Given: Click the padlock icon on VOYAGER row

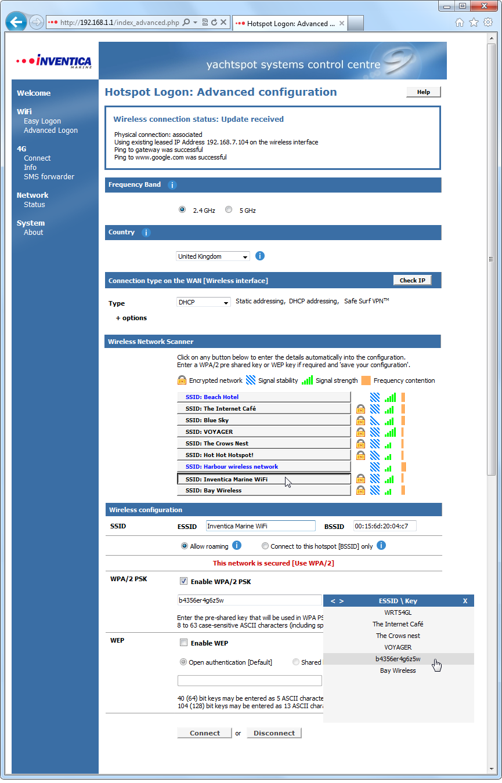Looking at the screenshot, I should click(x=360, y=432).
